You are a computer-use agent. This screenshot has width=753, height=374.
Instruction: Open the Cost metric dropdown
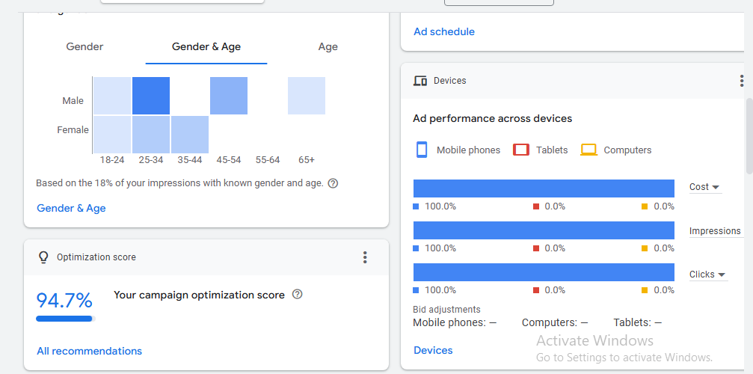[x=704, y=187]
